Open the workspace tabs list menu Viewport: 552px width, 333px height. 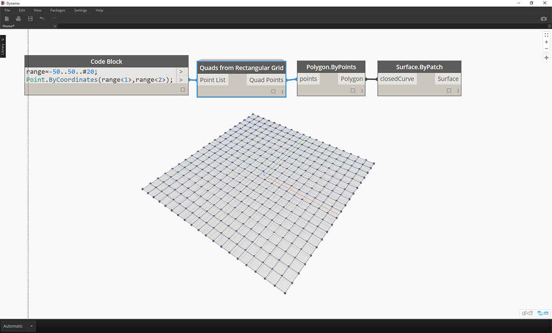[x=549, y=26]
